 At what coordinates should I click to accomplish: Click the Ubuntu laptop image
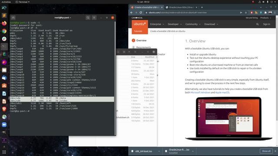(228, 118)
